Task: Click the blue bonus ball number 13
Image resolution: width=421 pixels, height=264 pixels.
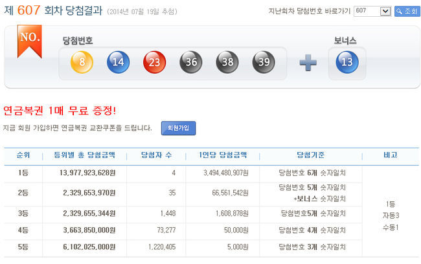Action: pyautogui.click(x=347, y=63)
